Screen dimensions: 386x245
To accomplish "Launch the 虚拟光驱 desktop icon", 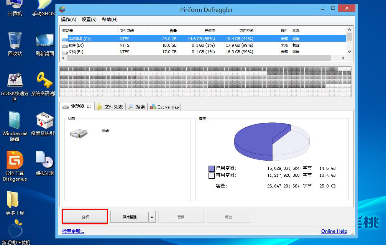I will [x=44, y=163].
